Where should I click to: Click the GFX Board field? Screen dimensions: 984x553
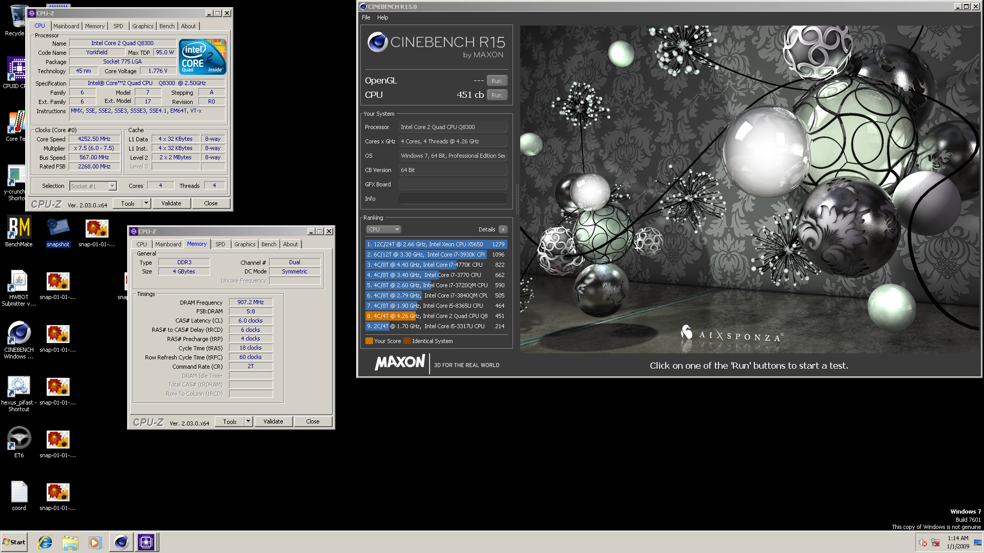click(x=453, y=184)
